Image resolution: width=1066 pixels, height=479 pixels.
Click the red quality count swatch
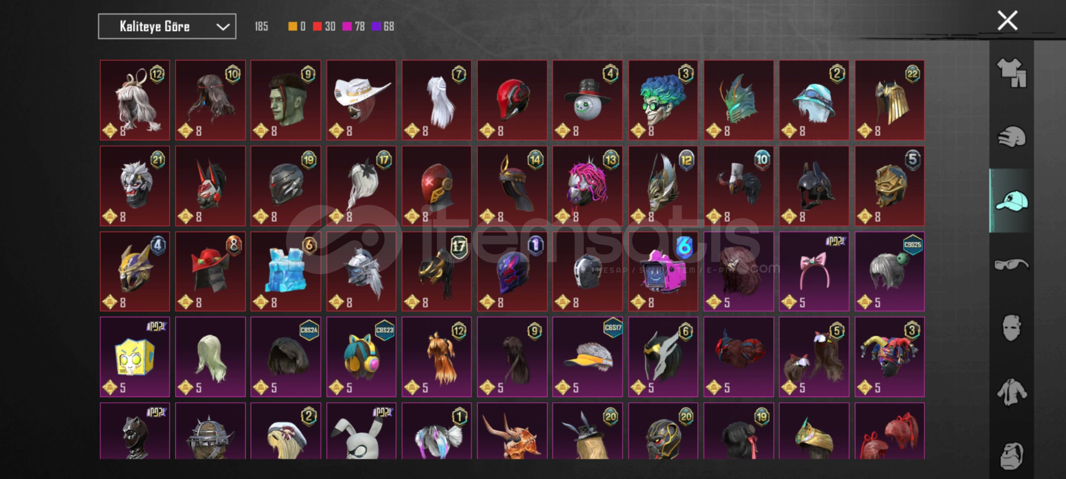point(317,27)
